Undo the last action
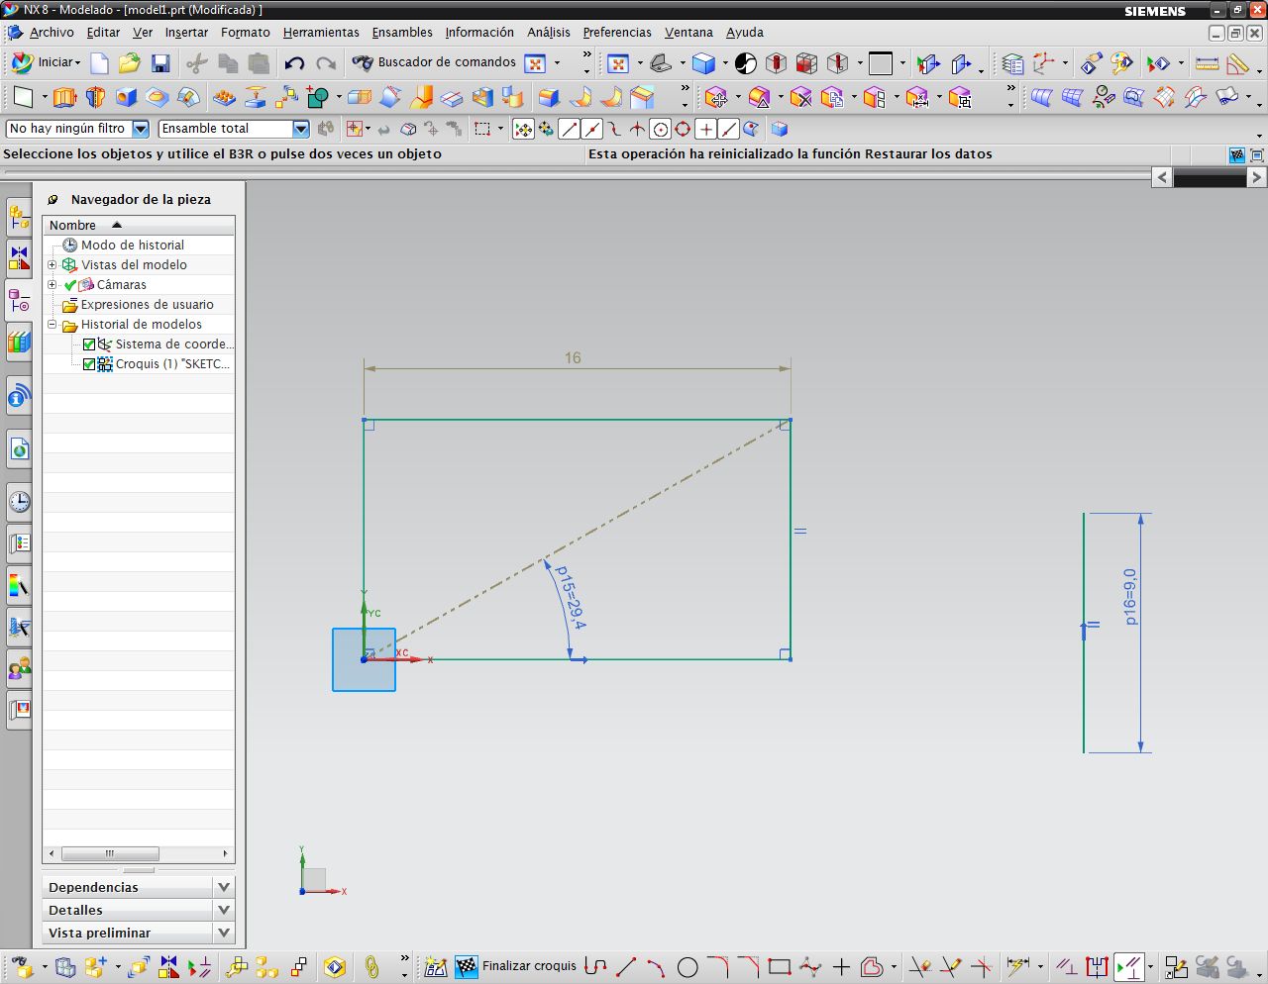1268x984 pixels. [294, 63]
